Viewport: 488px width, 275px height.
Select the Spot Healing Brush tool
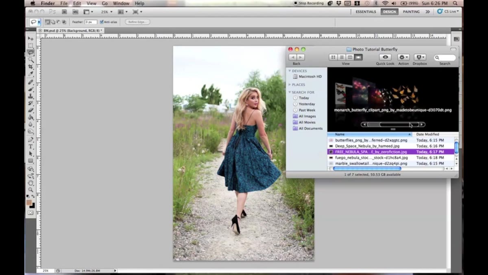30,82
